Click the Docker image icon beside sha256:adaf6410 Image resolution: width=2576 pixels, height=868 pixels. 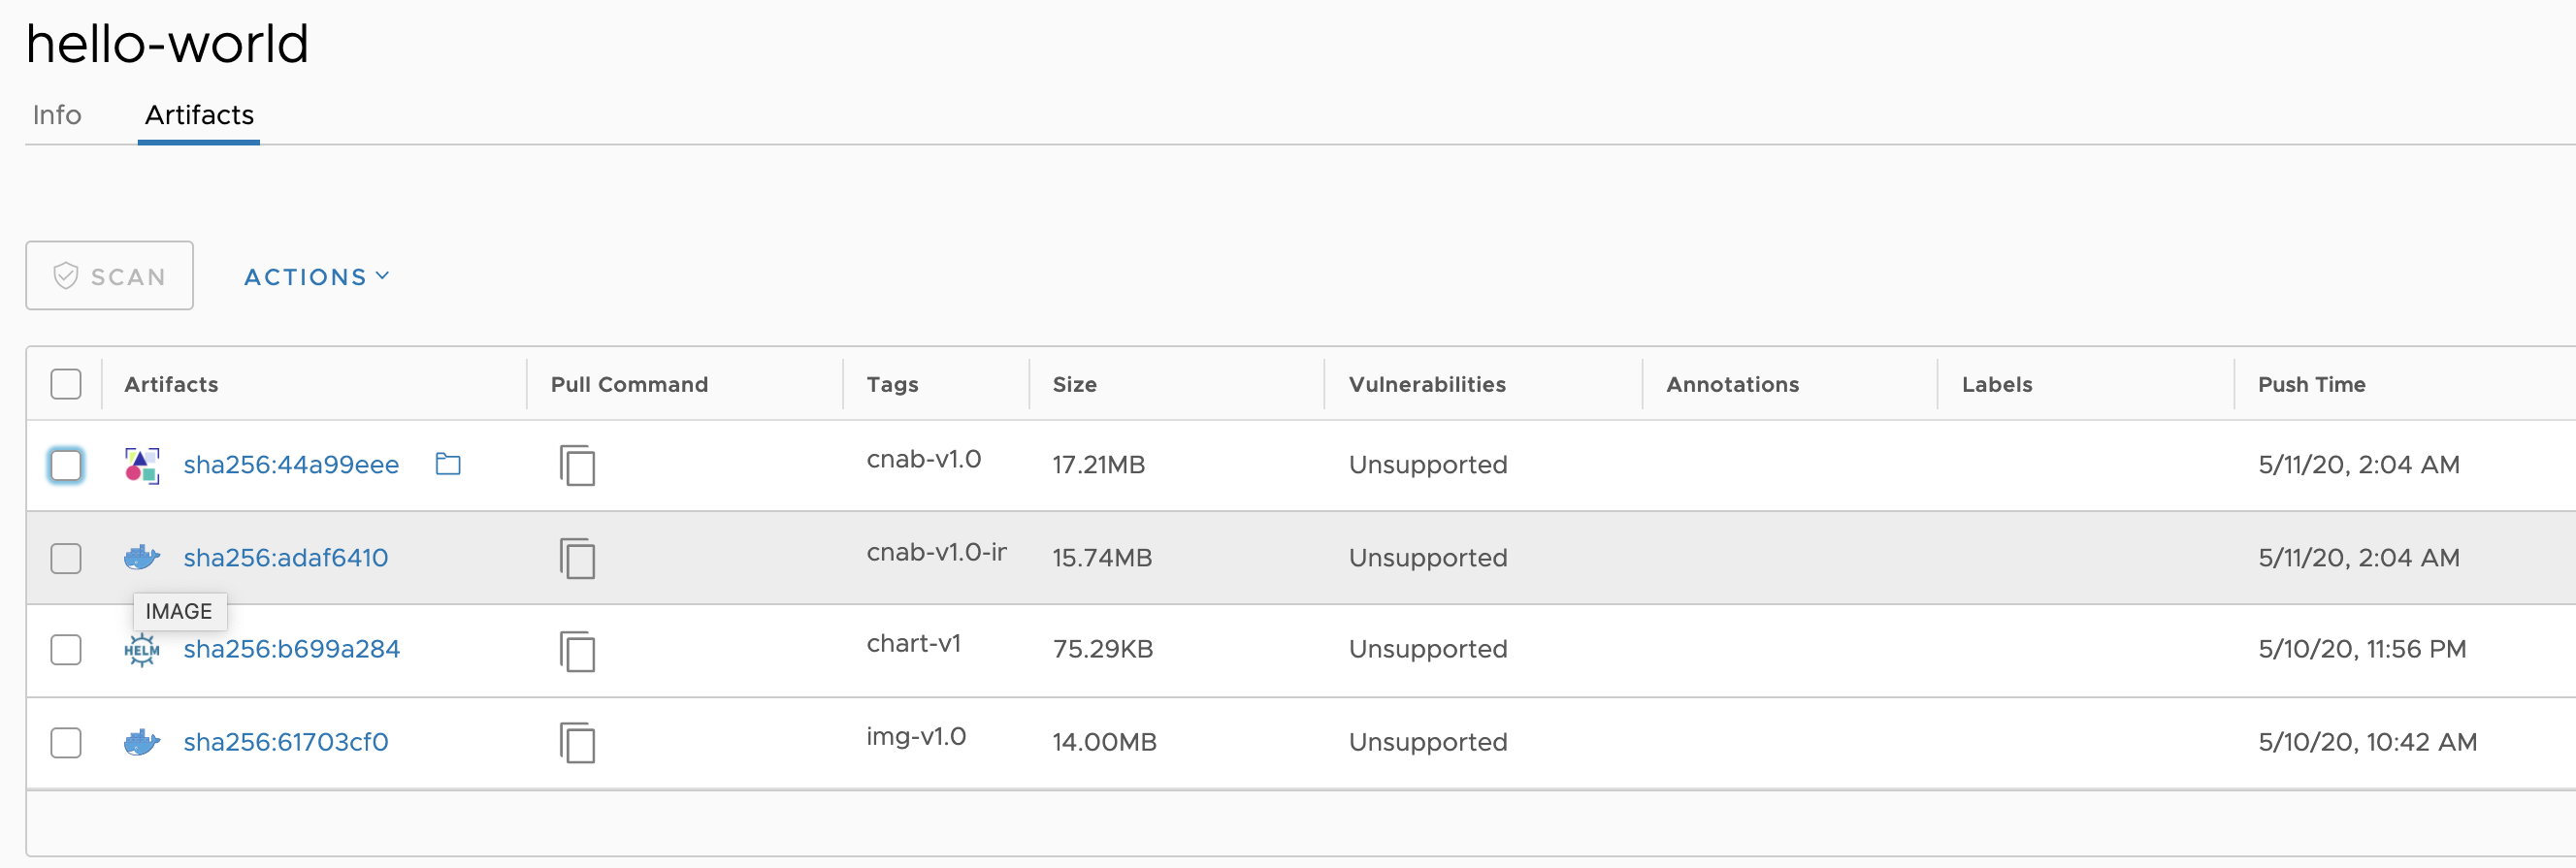click(x=141, y=557)
